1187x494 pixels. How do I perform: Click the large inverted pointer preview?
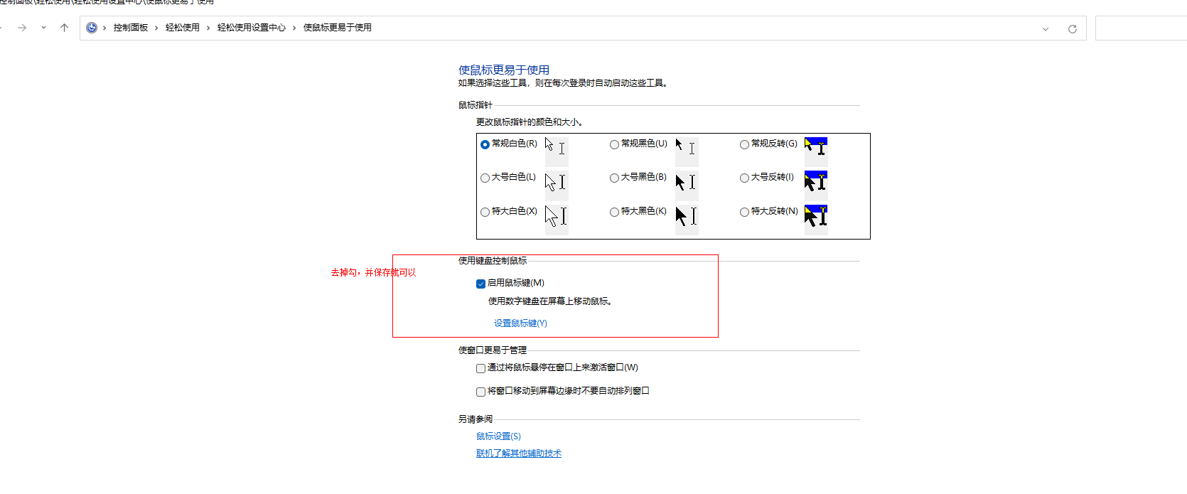(x=816, y=185)
